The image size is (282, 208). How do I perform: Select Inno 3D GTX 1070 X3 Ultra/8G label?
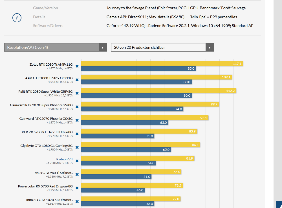pos(49,200)
